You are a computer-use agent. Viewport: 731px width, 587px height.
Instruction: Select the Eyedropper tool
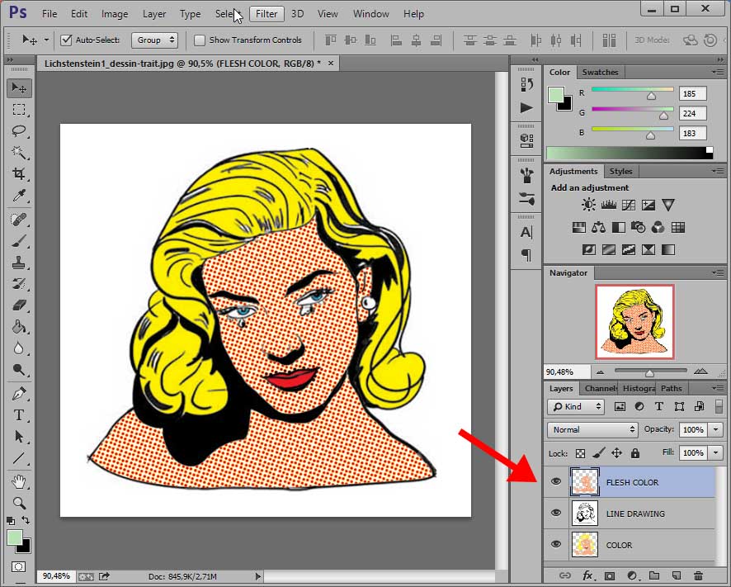click(19, 196)
